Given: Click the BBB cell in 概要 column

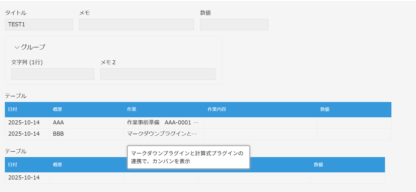Looking at the screenshot, I should tap(58, 134).
